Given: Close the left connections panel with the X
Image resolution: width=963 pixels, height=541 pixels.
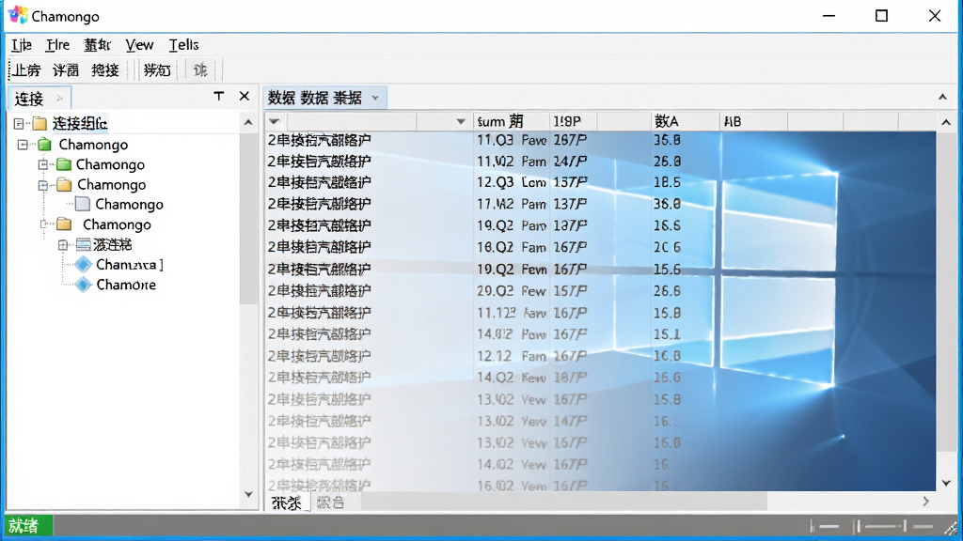Looking at the screenshot, I should click(245, 96).
